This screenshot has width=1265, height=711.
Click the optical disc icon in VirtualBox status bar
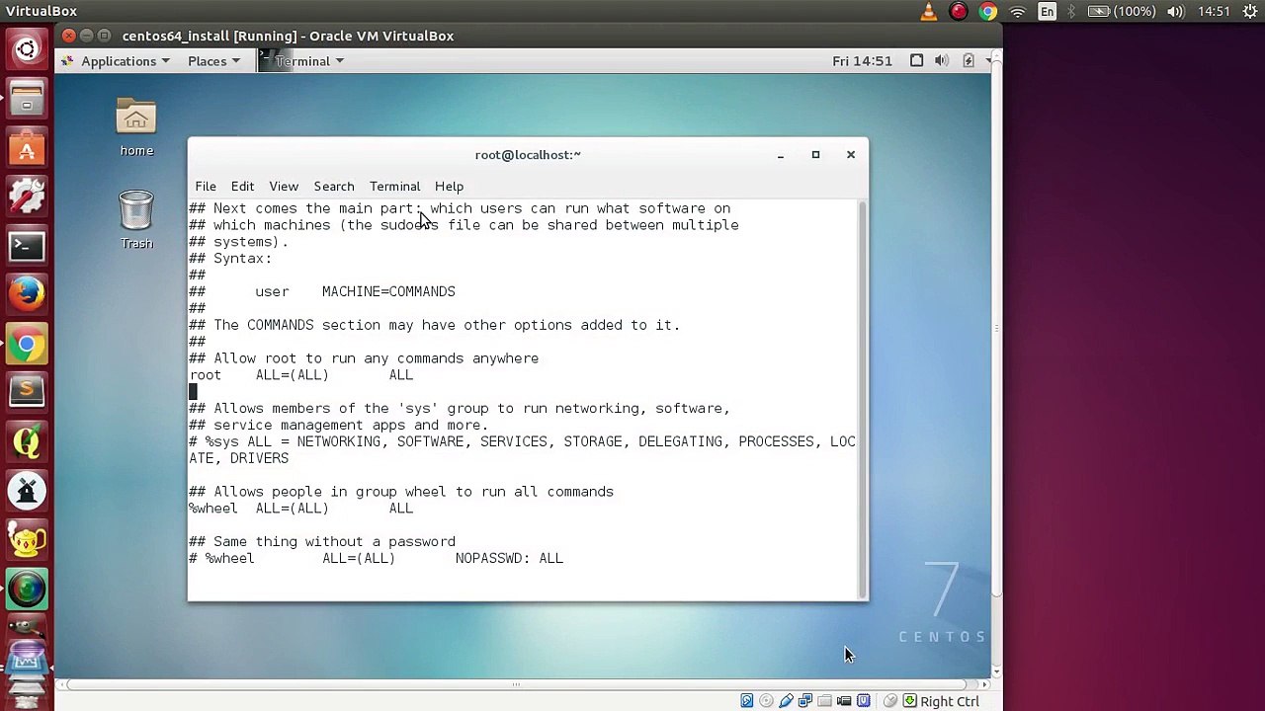[x=767, y=701]
